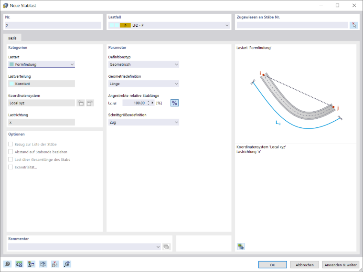Open the Lastart dropdown set to Formfindung
363x272 pixels.
(42, 64)
